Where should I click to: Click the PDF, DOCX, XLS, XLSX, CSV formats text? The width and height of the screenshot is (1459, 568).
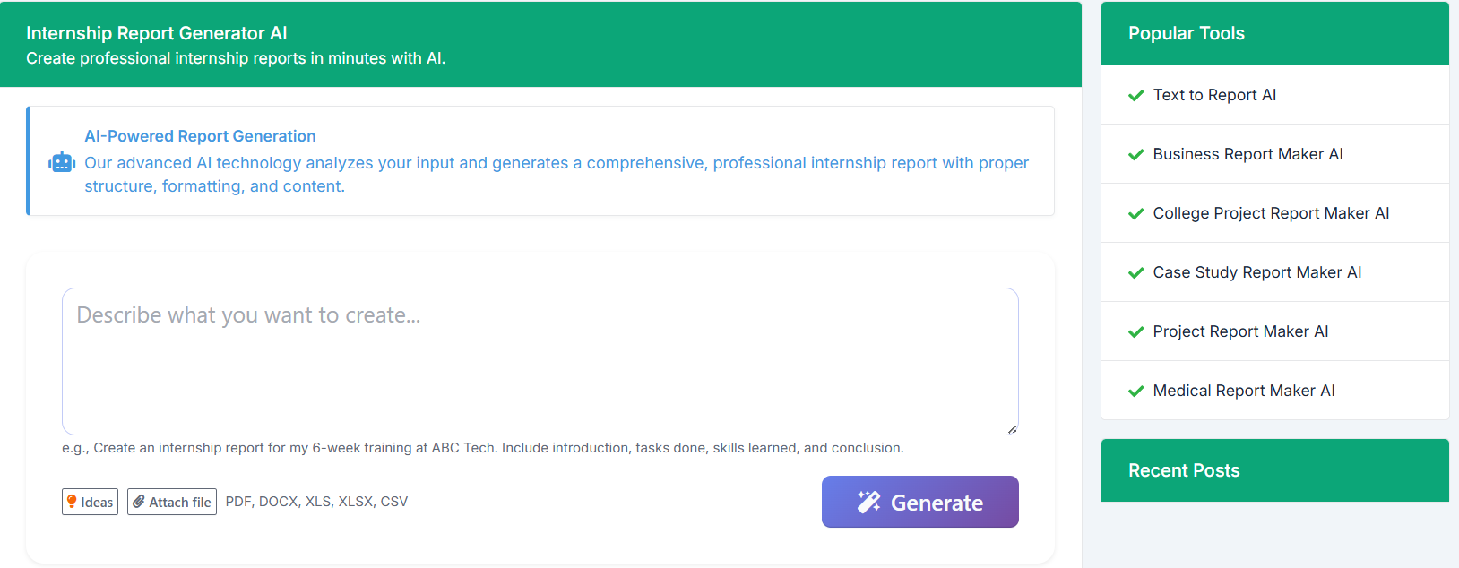316,502
